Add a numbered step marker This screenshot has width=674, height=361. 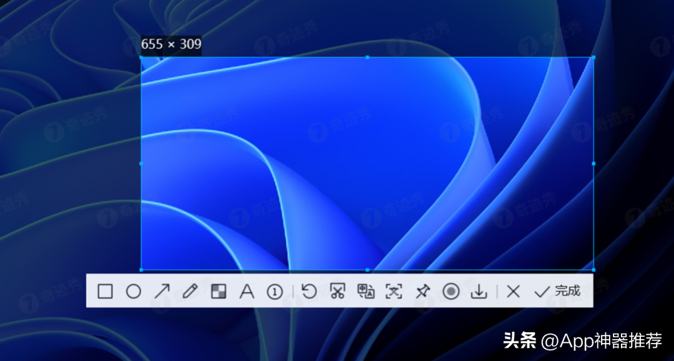tap(275, 291)
